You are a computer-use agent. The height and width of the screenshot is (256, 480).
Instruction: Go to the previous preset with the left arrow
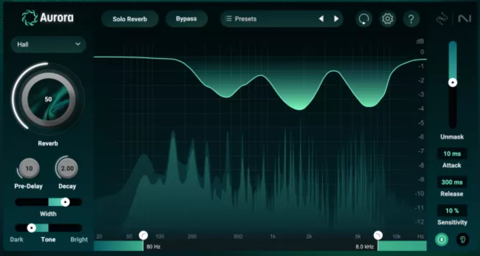[321, 18]
